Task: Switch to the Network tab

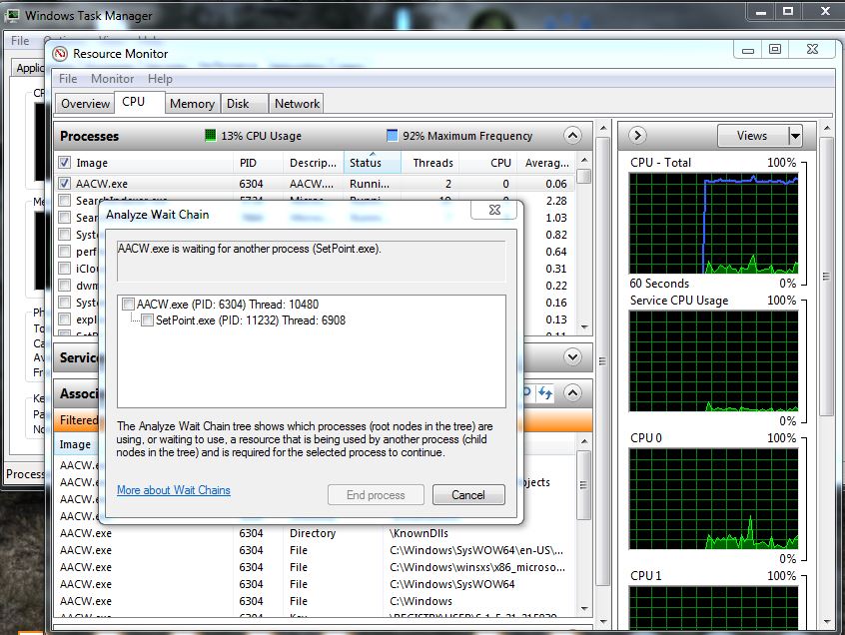Action: click(x=297, y=103)
